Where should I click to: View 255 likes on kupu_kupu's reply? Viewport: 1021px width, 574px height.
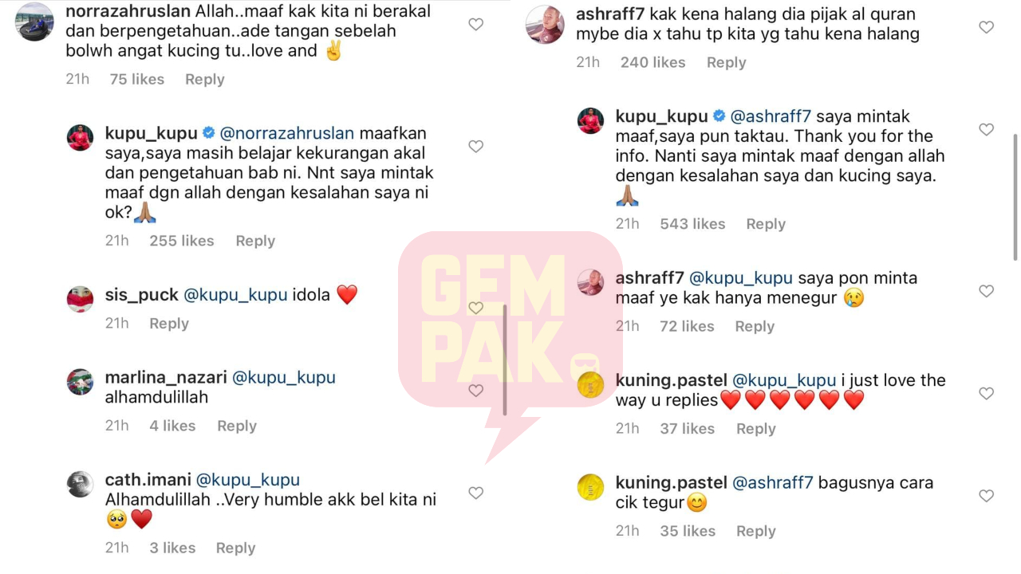[182, 241]
